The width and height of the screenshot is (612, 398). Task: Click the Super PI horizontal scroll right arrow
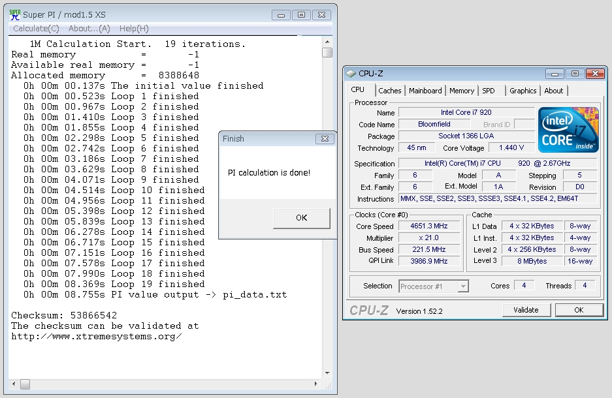[315, 384]
